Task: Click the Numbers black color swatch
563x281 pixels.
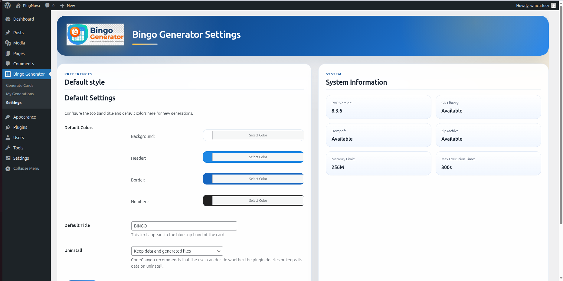Action: click(x=208, y=201)
